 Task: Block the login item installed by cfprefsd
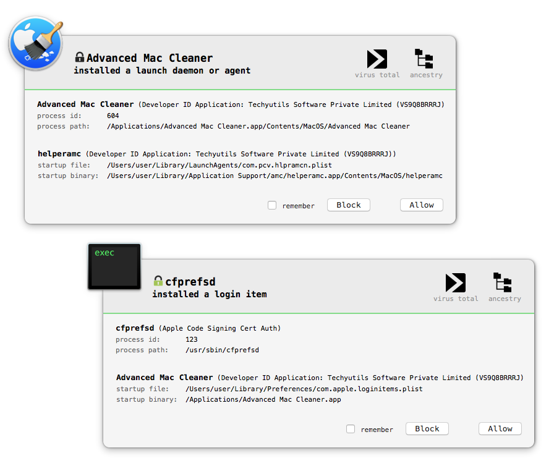427,428
